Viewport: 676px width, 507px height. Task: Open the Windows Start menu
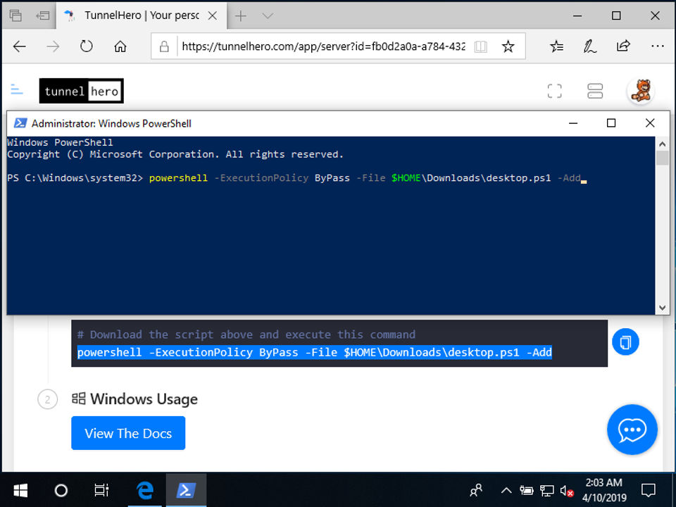click(20, 490)
